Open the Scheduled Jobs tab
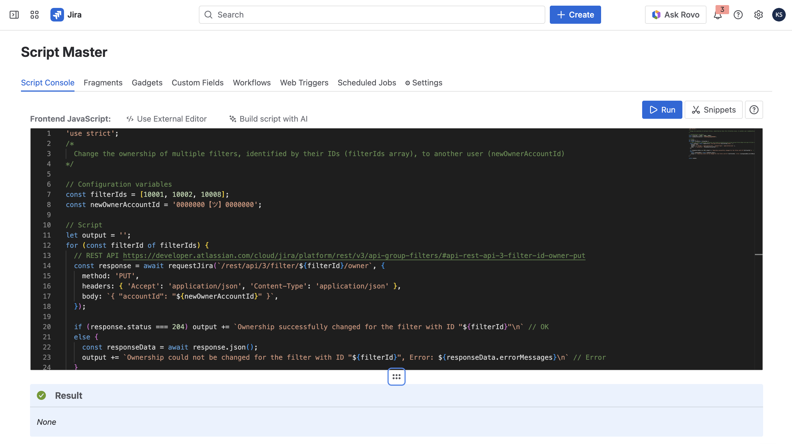This screenshot has height=444, width=792. click(367, 83)
